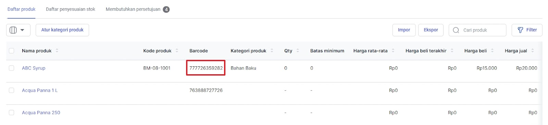Sort by Harga beli terakhir arrows

452,51
